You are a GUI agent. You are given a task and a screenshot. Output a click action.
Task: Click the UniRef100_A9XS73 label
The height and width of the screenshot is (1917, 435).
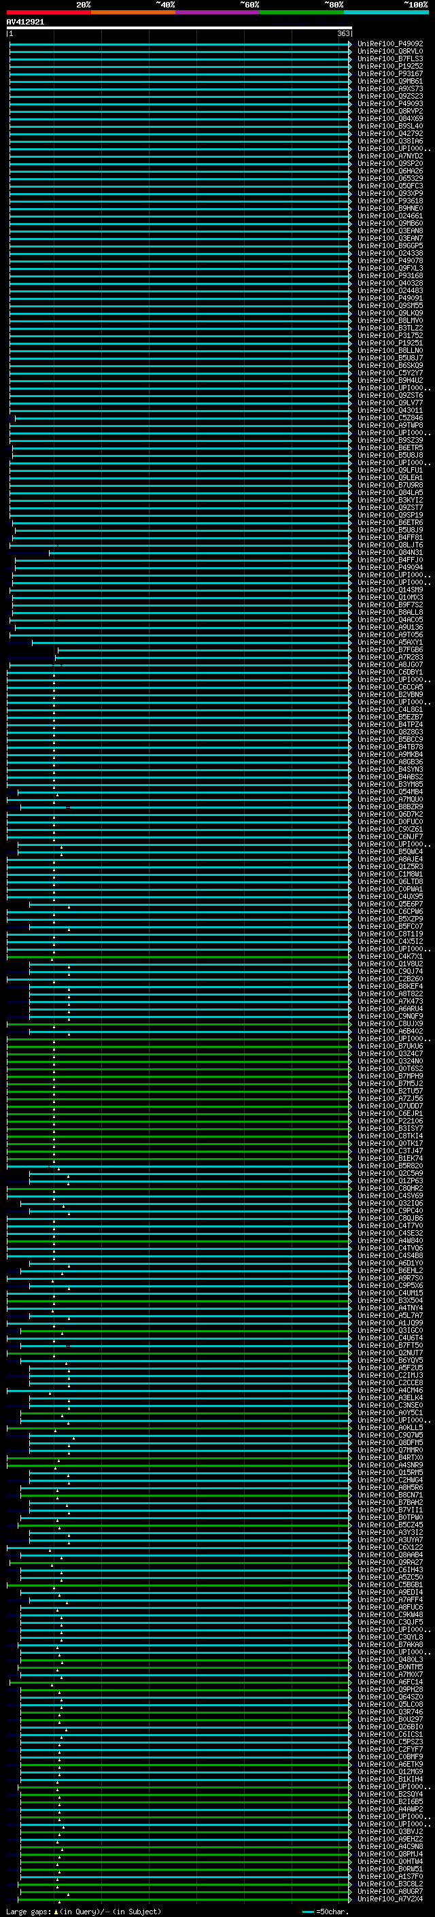[x=389, y=88]
